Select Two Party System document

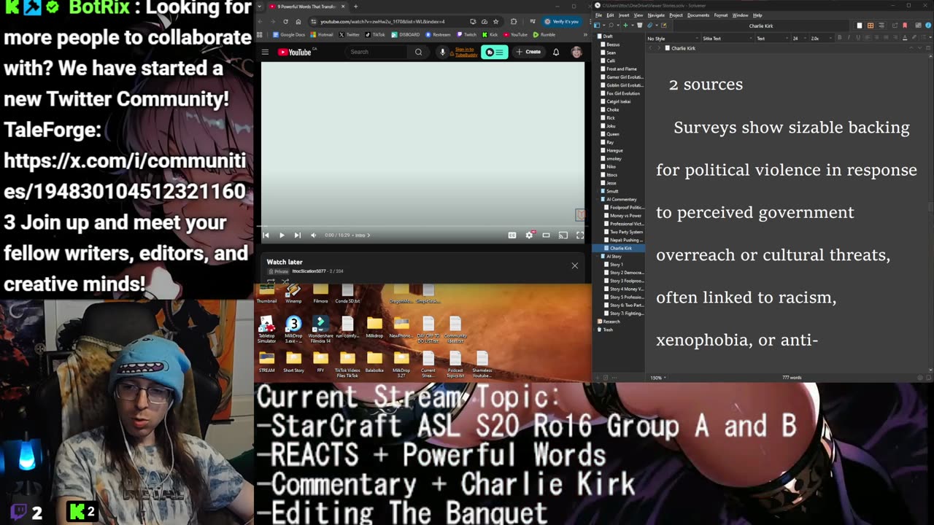(x=625, y=232)
